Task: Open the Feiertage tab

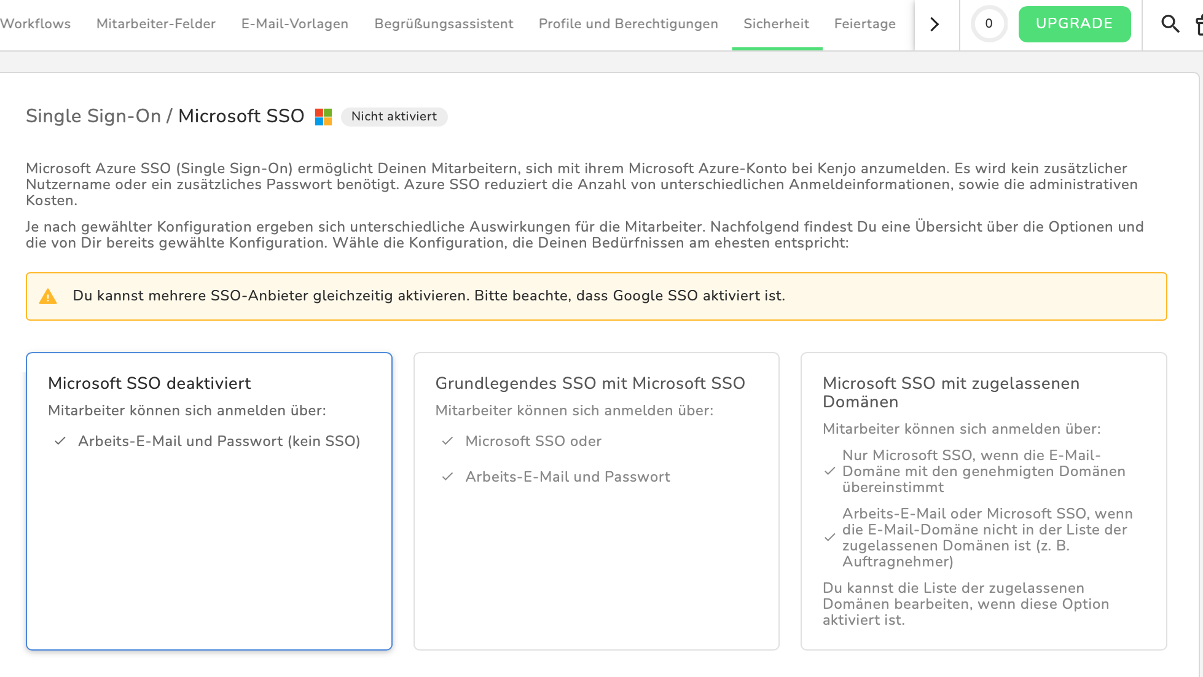Action: [864, 24]
